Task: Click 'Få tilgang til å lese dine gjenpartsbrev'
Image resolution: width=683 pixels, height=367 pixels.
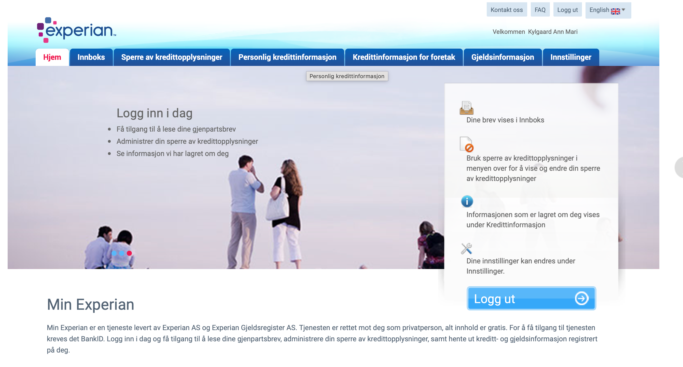Action: pyautogui.click(x=176, y=129)
